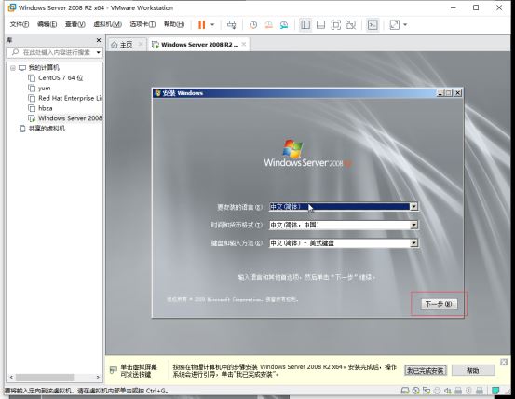
Task: Click the last grey USB device status icon
Action: point(480,391)
